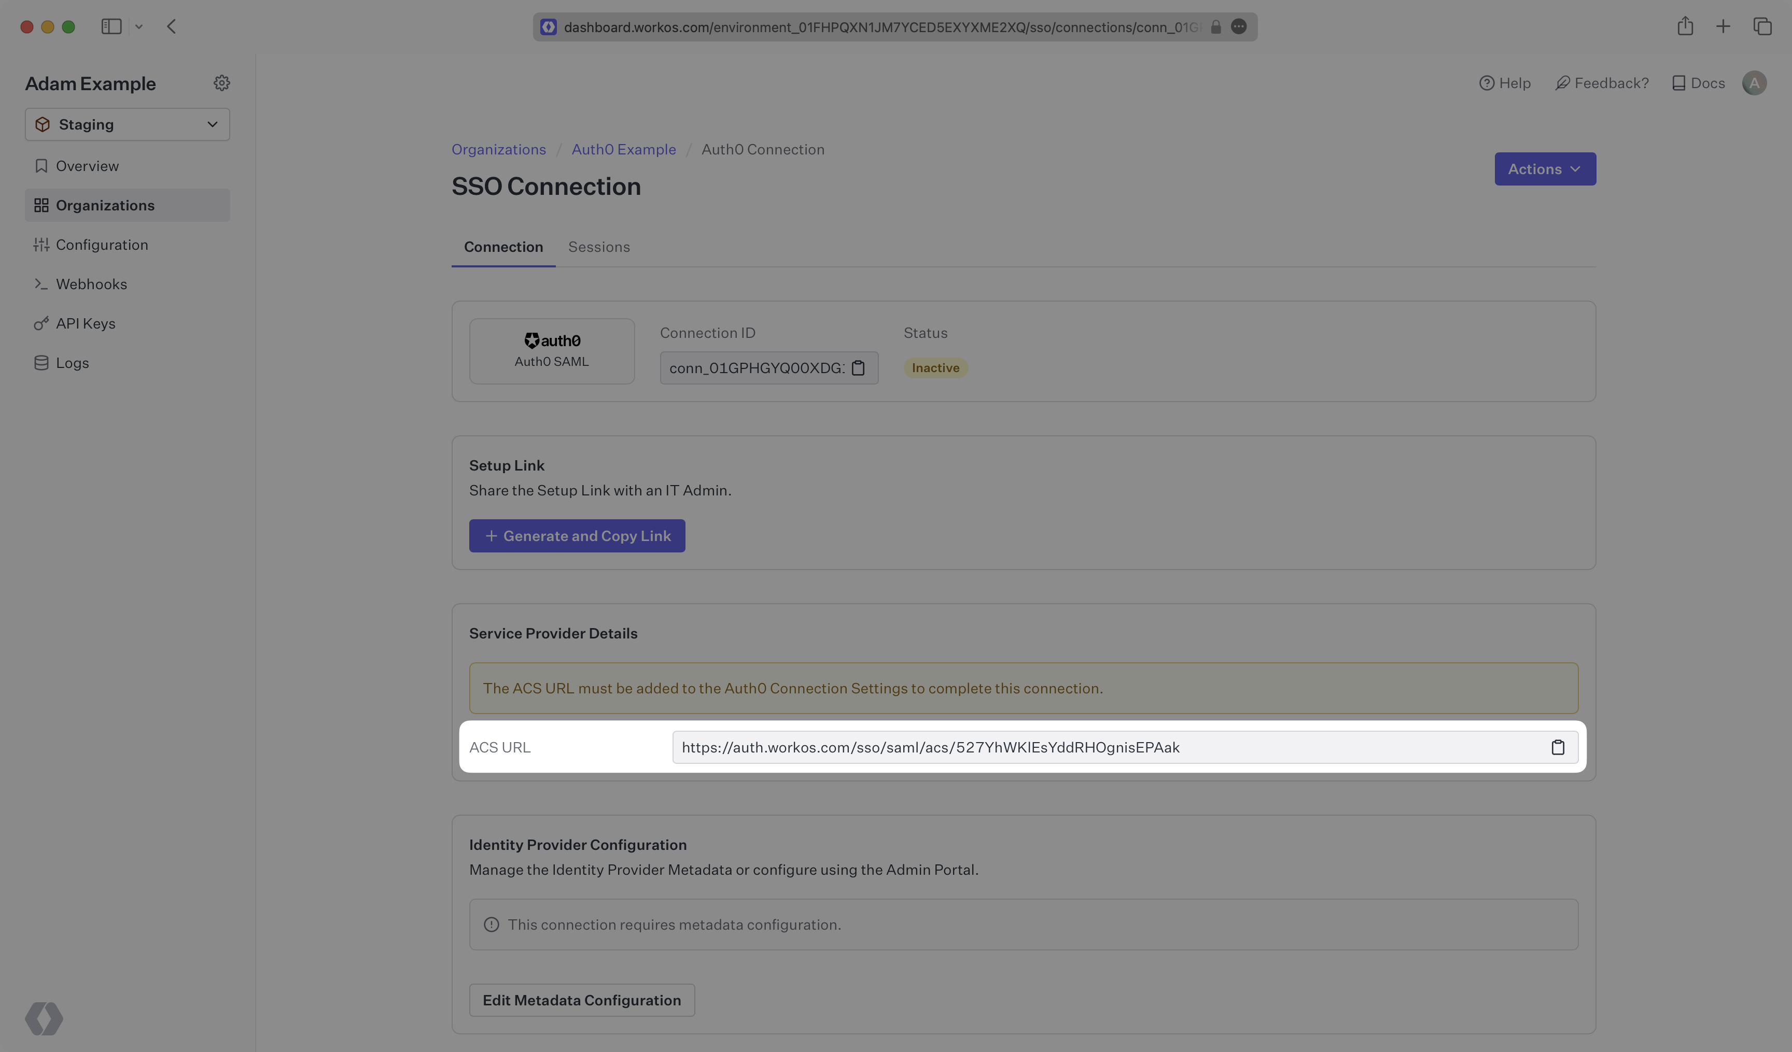Viewport: 1792px width, 1052px height.
Task: Copy the ACS URL using the clipboard icon
Action: 1557,748
